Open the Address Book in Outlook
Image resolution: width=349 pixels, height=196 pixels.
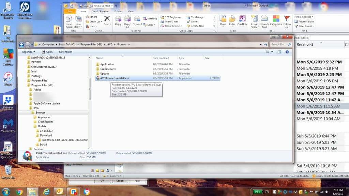pos(304,21)
